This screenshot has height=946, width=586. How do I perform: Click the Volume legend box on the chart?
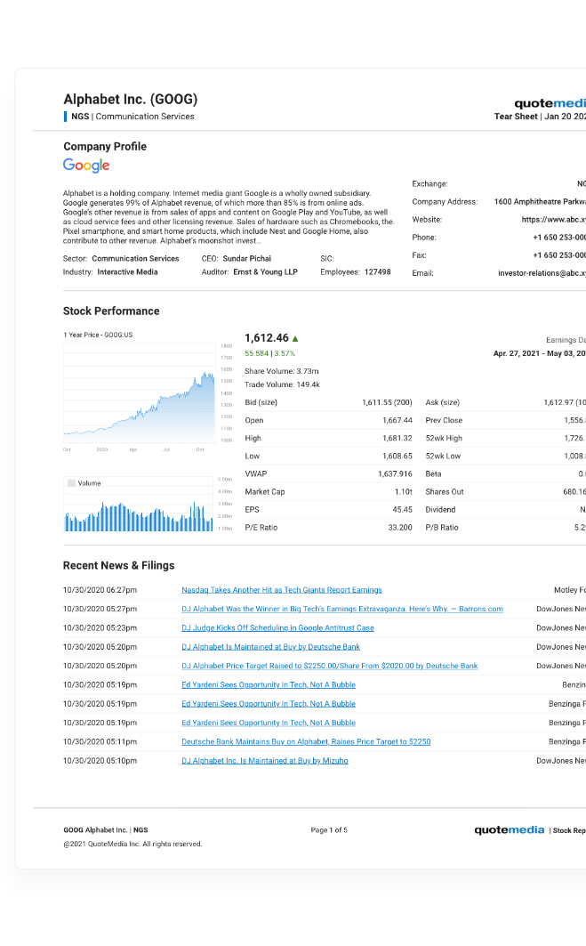(x=71, y=483)
